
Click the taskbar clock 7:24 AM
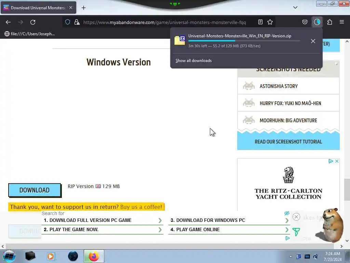[333, 254]
